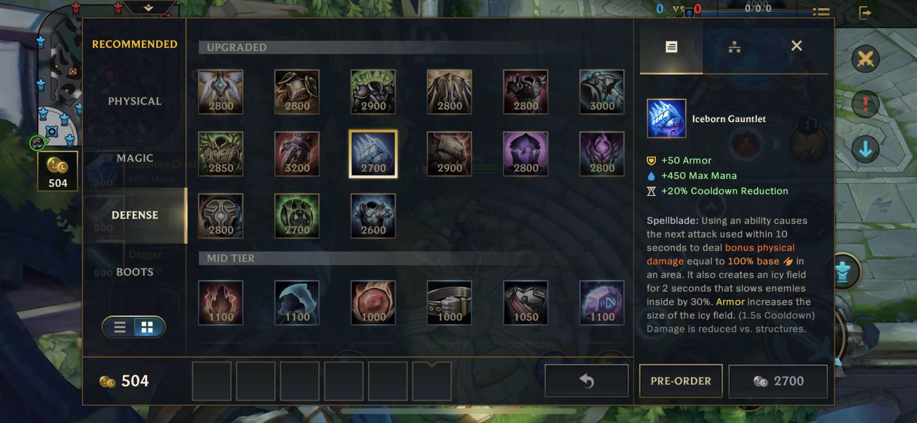Click the first empty inventory slot
This screenshot has width=917, height=423.
tap(211, 381)
